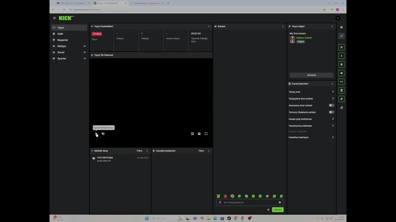Click the purple badge icon in message box
Image resolution: width=396 pixels, height=222 pixels.
(x=220, y=203)
